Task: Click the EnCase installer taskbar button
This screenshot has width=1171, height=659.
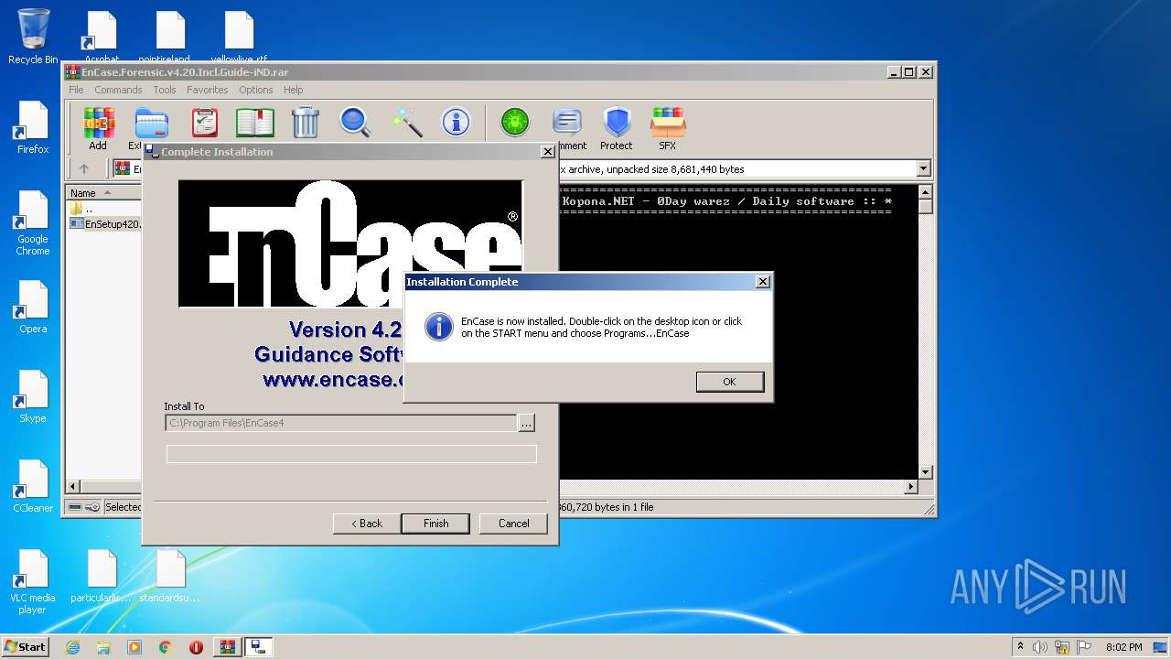Action: click(x=259, y=647)
